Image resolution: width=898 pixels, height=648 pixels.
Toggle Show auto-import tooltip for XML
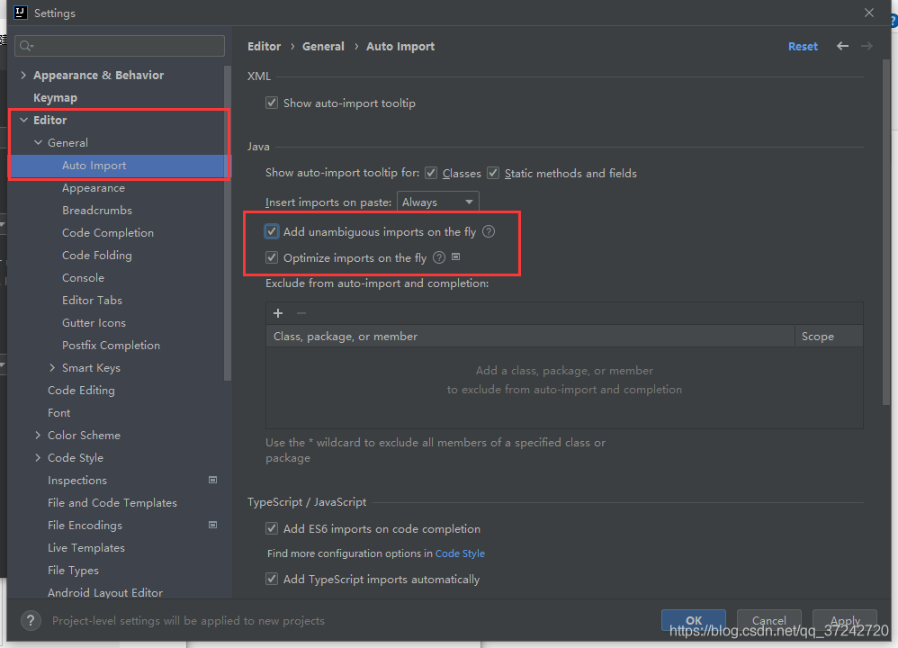272,103
